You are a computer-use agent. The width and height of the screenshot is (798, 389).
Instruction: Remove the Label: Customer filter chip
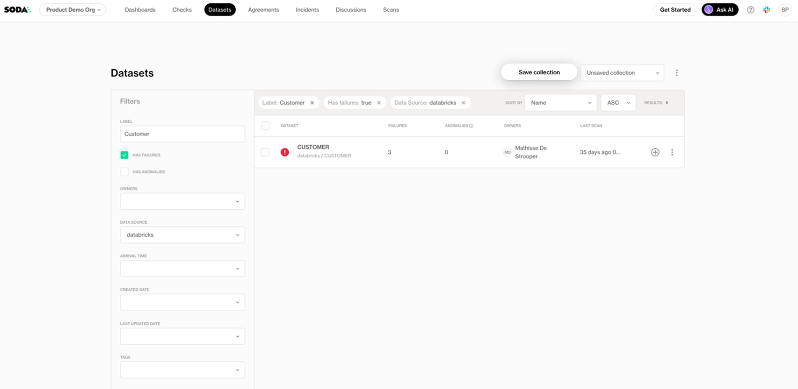pos(312,103)
